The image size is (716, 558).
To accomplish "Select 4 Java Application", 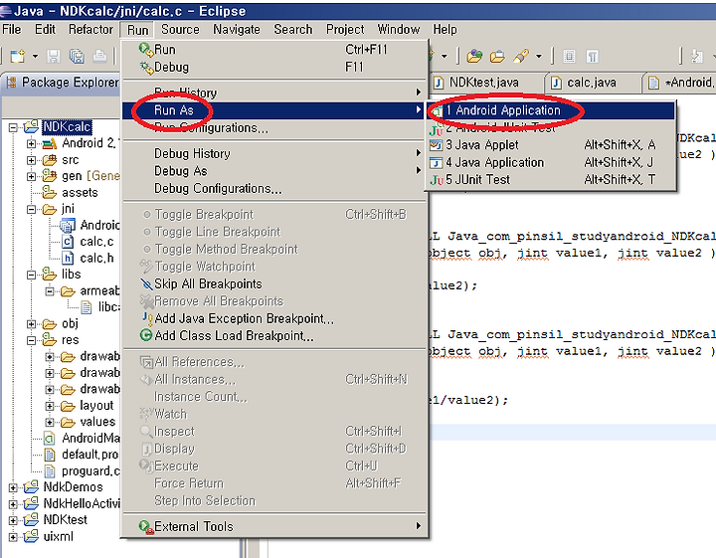I will [x=551, y=162].
